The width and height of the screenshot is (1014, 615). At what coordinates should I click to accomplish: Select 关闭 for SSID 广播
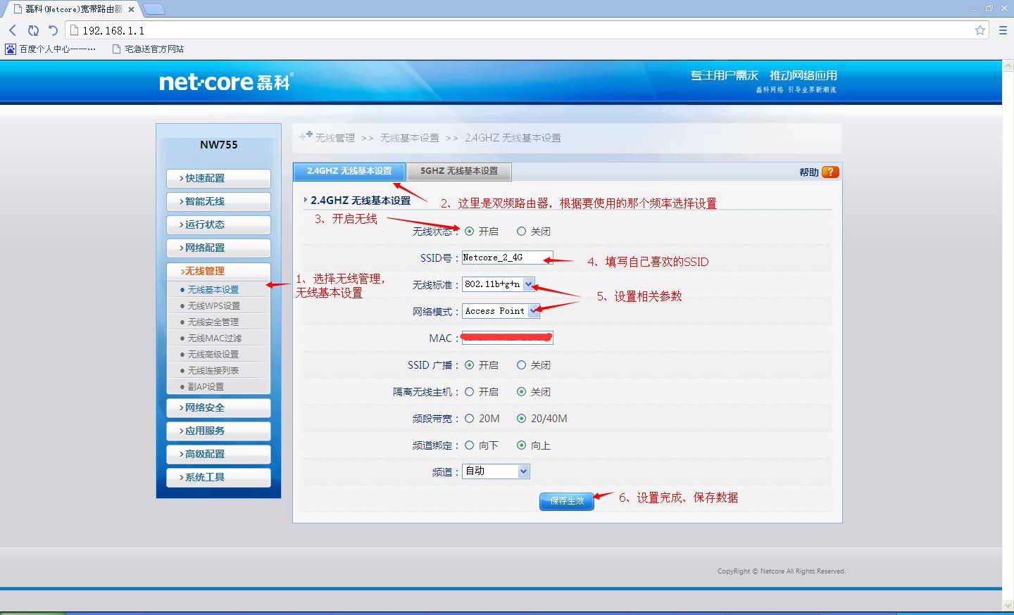[521, 364]
